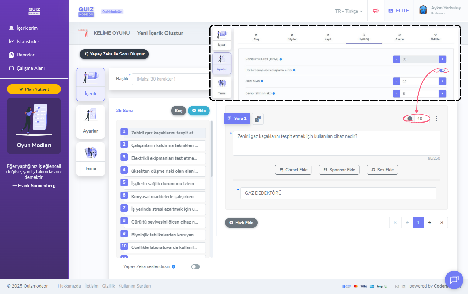Image resolution: width=468 pixels, height=294 pixels.
Task: Click info icon next to Yapay Zeka seslendirsin
Action: [x=174, y=267]
